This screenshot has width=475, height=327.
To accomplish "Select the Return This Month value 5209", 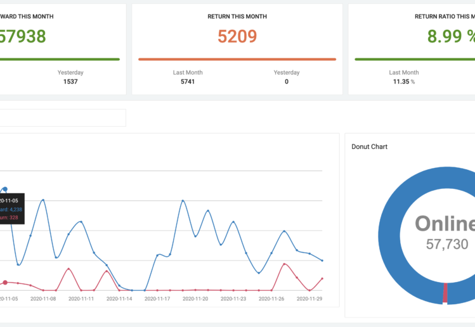I will (237, 37).
